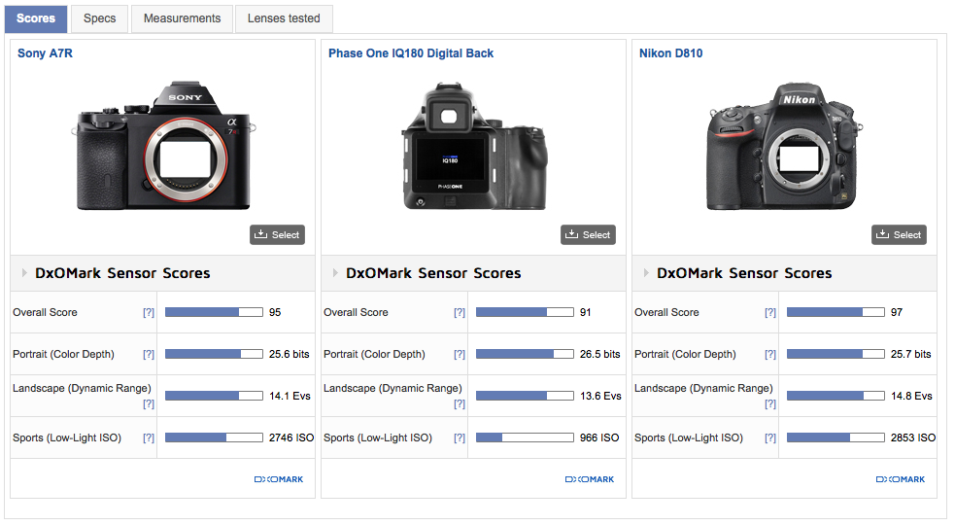Click Sony A7R Portrait (Color Depth) label
Viewport: 955px width, 525px height.
[63, 354]
